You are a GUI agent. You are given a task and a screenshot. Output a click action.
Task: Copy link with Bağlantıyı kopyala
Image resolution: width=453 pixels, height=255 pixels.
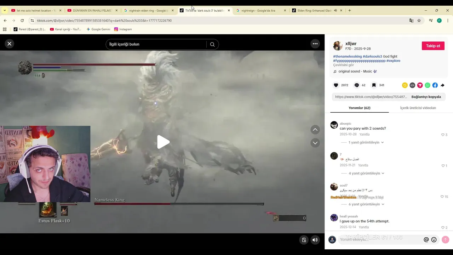(x=426, y=97)
